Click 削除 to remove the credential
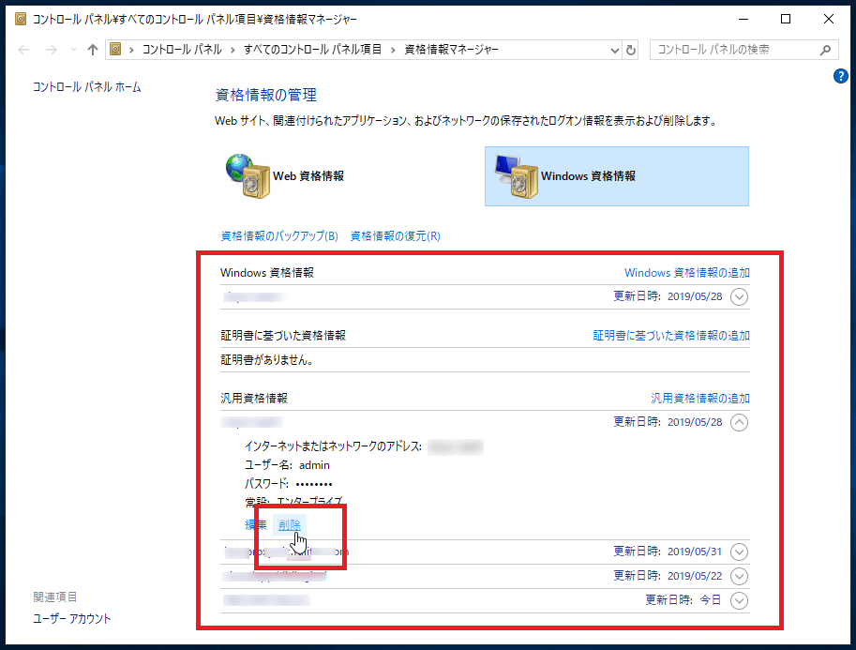The width and height of the screenshot is (856, 650). (289, 525)
